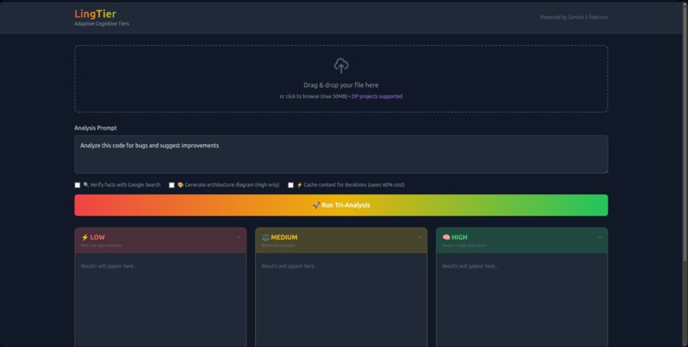Click the magnifier icon next to Verify facts
Viewport: 688px width, 347px height.
pyautogui.click(x=86, y=185)
